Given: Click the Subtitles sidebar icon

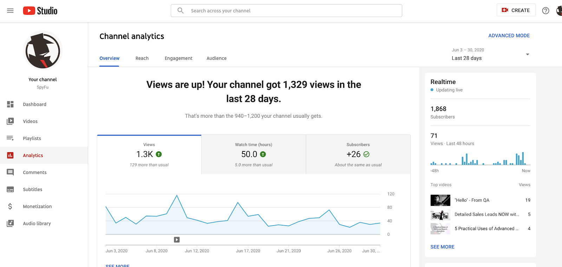Looking at the screenshot, I should pyautogui.click(x=10, y=189).
